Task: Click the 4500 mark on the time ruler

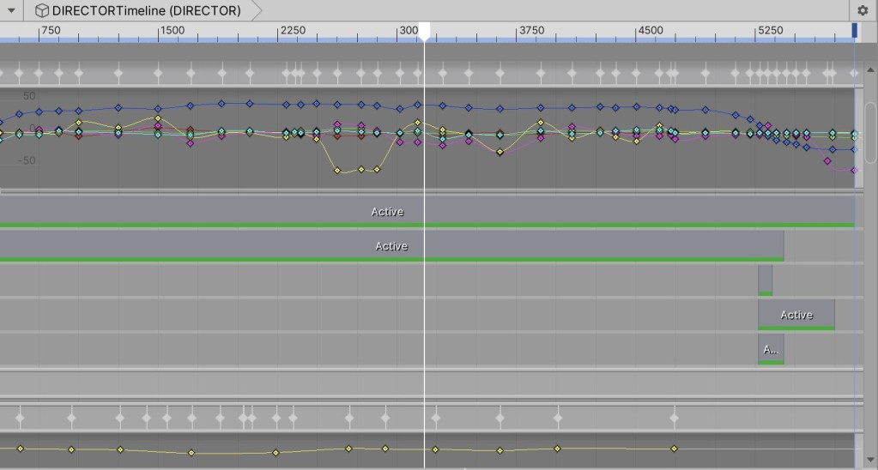Action: (638, 31)
